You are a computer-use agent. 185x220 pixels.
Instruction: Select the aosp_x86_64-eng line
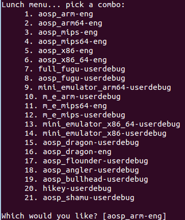tap(72, 60)
